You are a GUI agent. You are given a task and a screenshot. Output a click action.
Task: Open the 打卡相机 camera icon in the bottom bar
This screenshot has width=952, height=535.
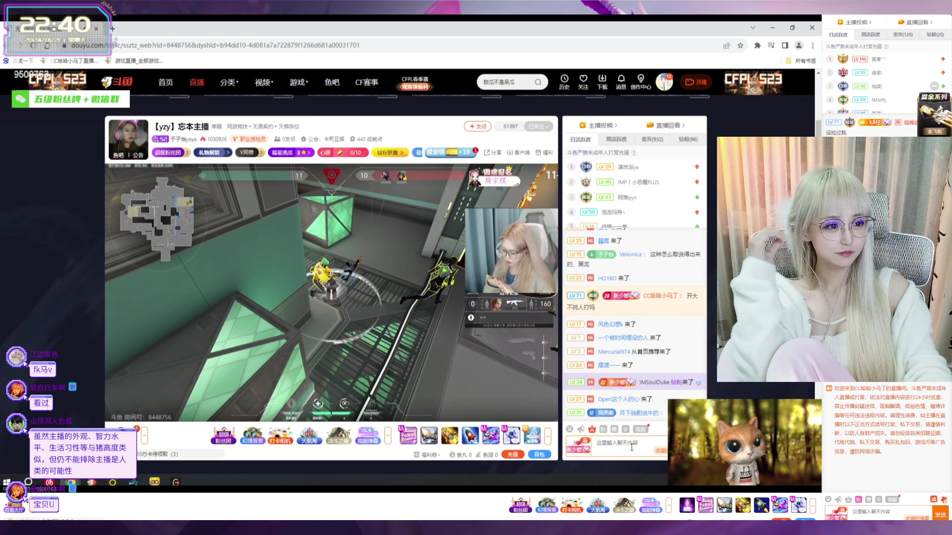point(572,505)
